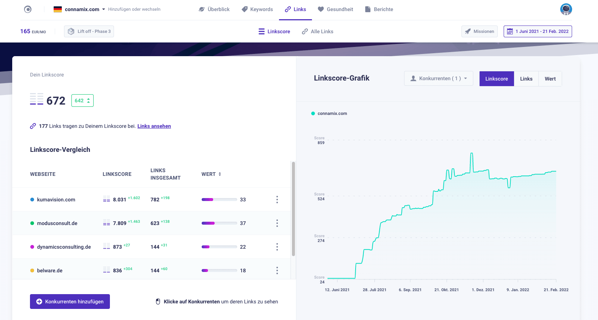Screen dimensions: 598x320
Task: Click the 642 linkscore stepper
Action: click(83, 101)
